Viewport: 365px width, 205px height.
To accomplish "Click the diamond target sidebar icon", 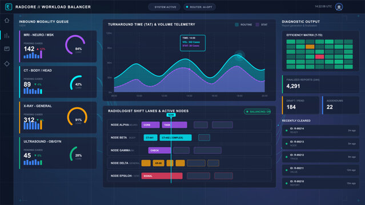I will pyautogui.click(x=7, y=64).
